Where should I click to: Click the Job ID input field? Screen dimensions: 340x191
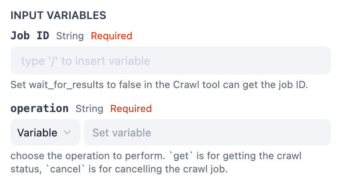[170, 60]
